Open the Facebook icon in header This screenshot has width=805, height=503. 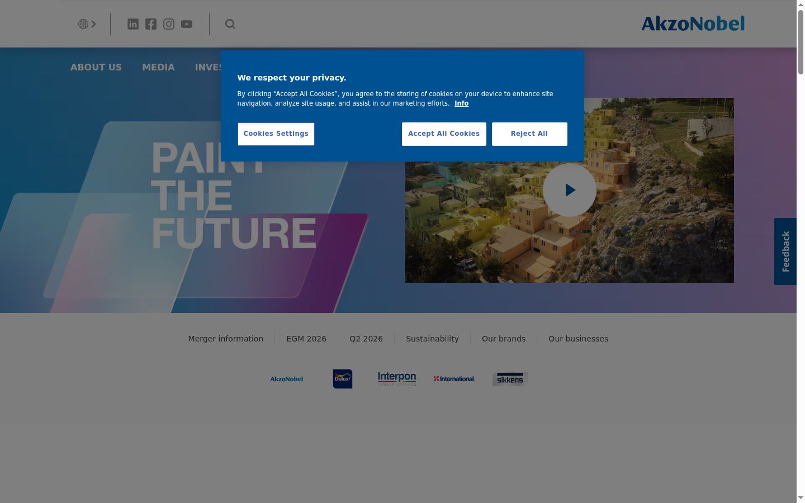coord(151,24)
